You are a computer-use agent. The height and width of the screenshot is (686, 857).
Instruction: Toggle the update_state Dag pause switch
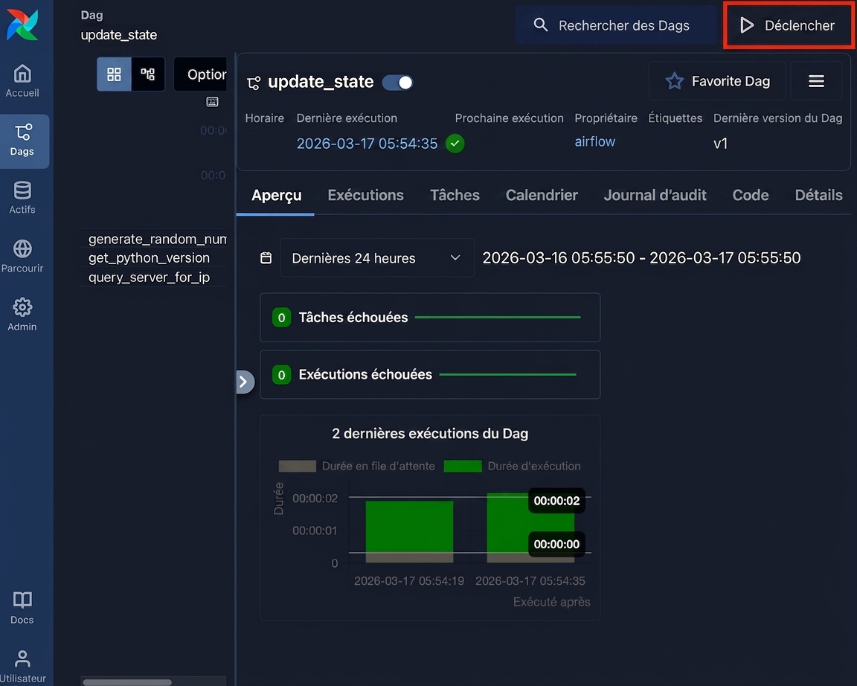click(398, 83)
